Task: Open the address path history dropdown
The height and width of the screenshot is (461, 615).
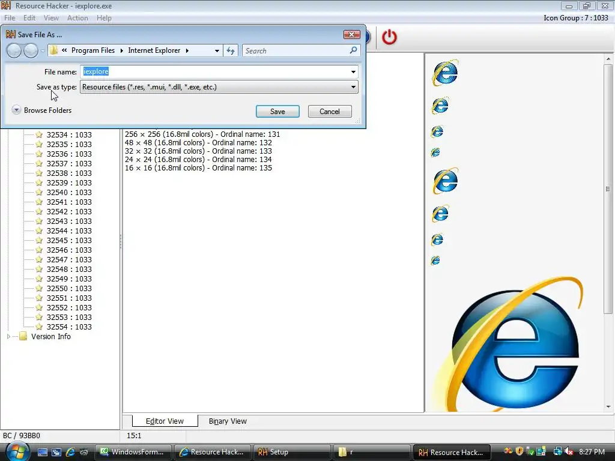Action: pos(217,50)
